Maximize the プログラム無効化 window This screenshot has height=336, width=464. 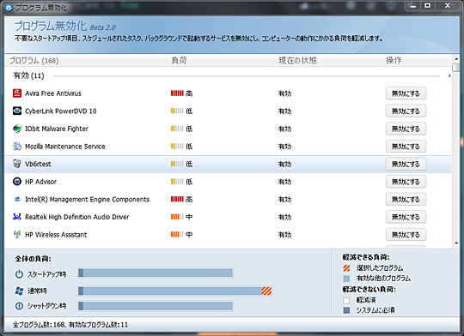pyautogui.click(x=427, y=6)
